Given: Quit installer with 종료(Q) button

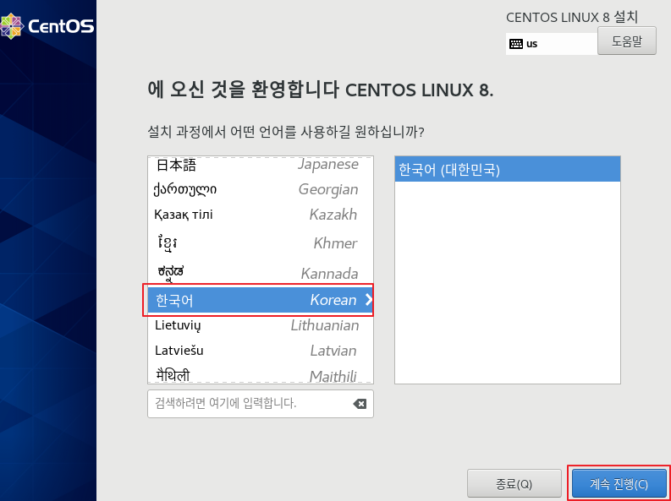Looking at the screenshot, I should 514,483.
